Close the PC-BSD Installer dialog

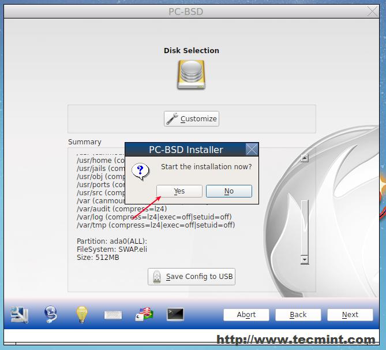[252, 150]
